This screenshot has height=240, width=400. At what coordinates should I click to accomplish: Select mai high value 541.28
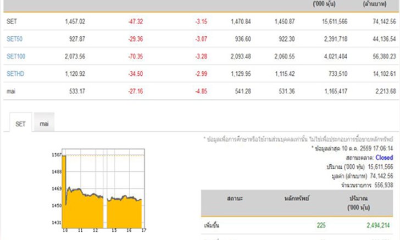point(243,91)
